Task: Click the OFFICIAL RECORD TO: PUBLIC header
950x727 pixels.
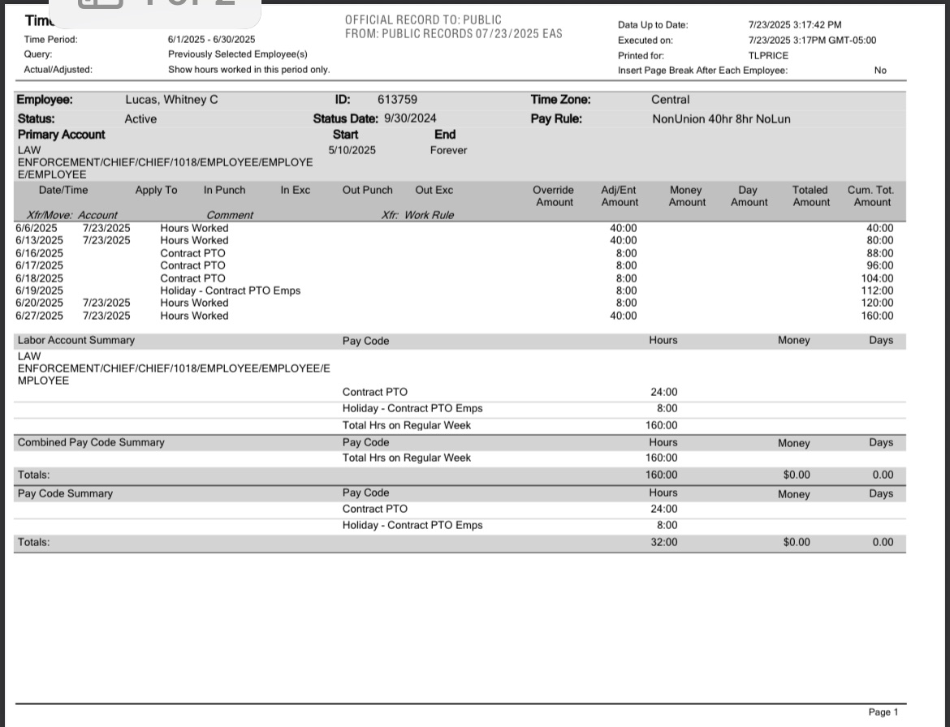Action: click(x=423, y=19)
